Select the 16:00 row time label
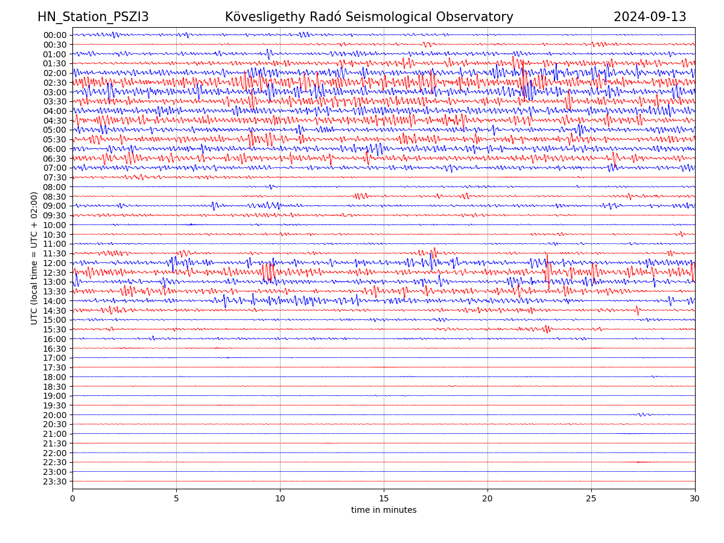Viewport: 724px width, 543px height. click(55, 339)
